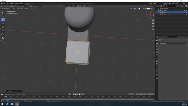Activate the Scale tool

(x=3, y=27)
